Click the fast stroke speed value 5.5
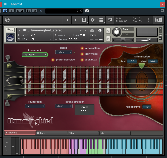167x158 pixels. point(132,61)
